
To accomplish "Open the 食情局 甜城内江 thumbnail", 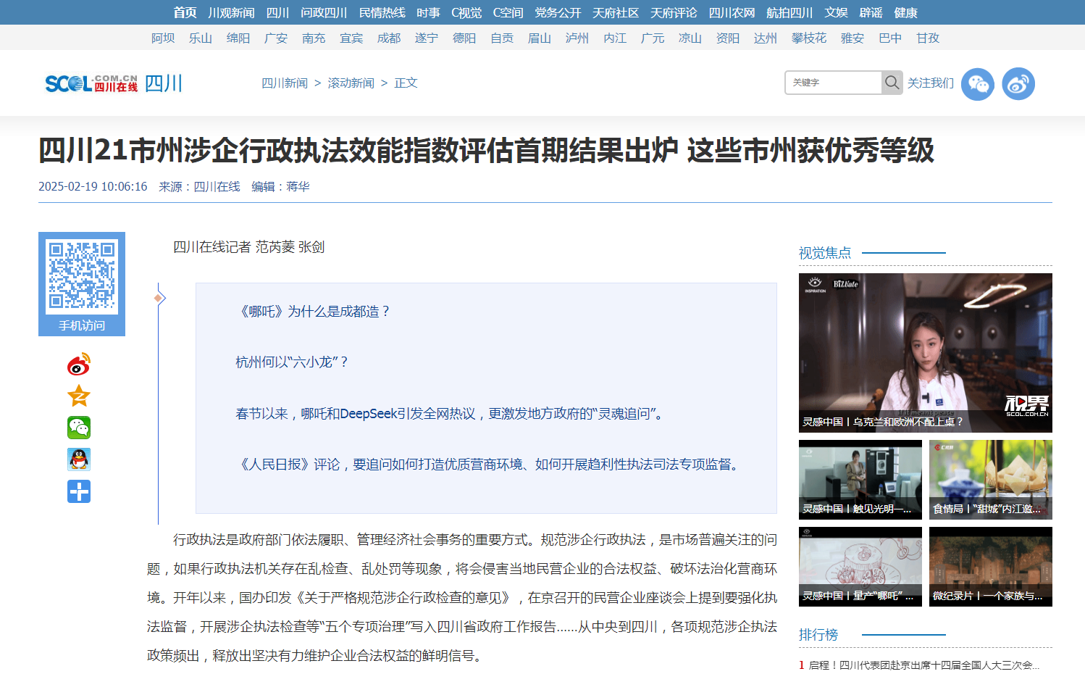I will [x=990, y=479].
